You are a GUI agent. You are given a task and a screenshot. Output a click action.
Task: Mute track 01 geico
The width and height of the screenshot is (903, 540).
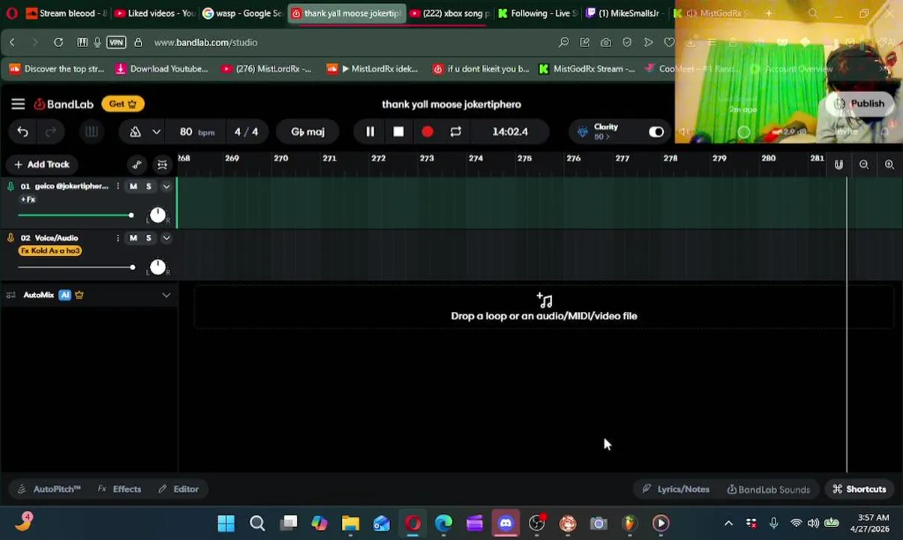click(x=133, y=186)
